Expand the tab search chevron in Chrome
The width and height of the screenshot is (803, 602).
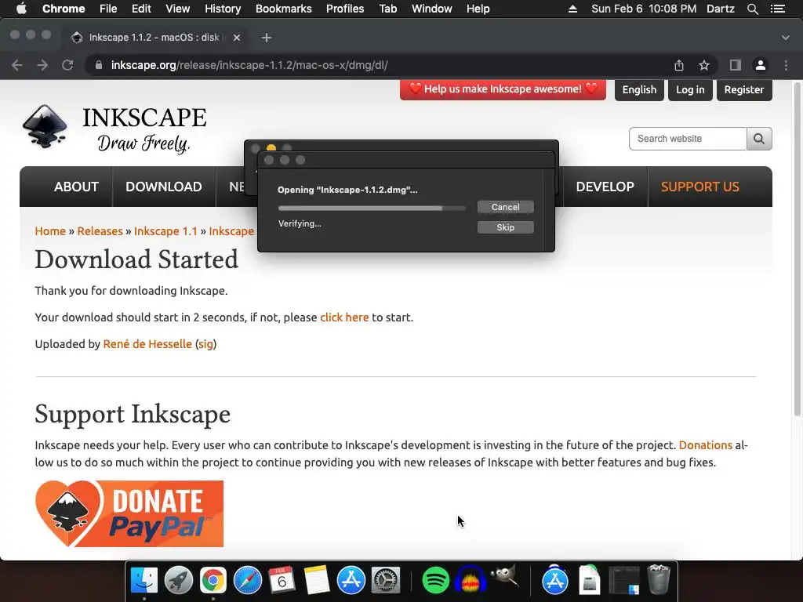pyautogui.click(x=786, y=38)
